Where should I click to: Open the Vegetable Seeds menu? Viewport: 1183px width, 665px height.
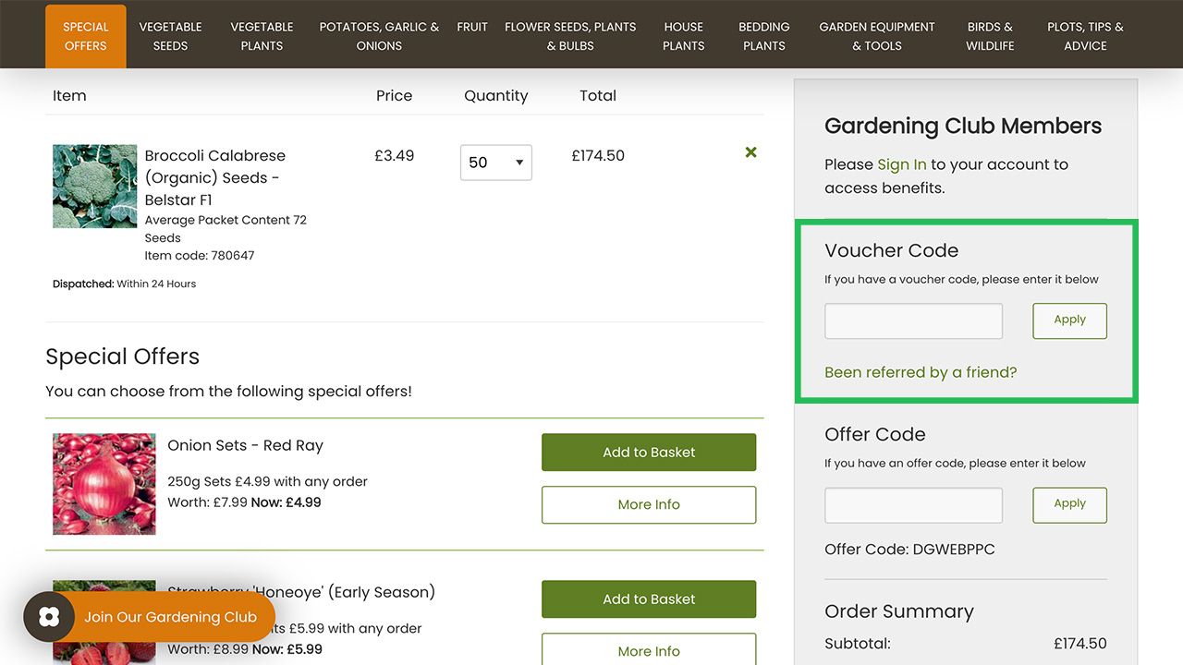(x=171, y=36)
